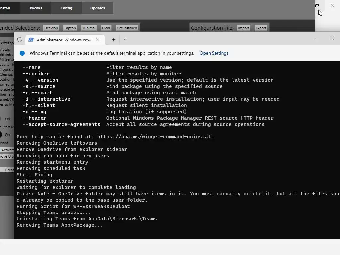Click 'Waiting for explorer to complete loading' line

(76, 187)
